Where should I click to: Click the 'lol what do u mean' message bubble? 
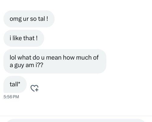point(55,61)
